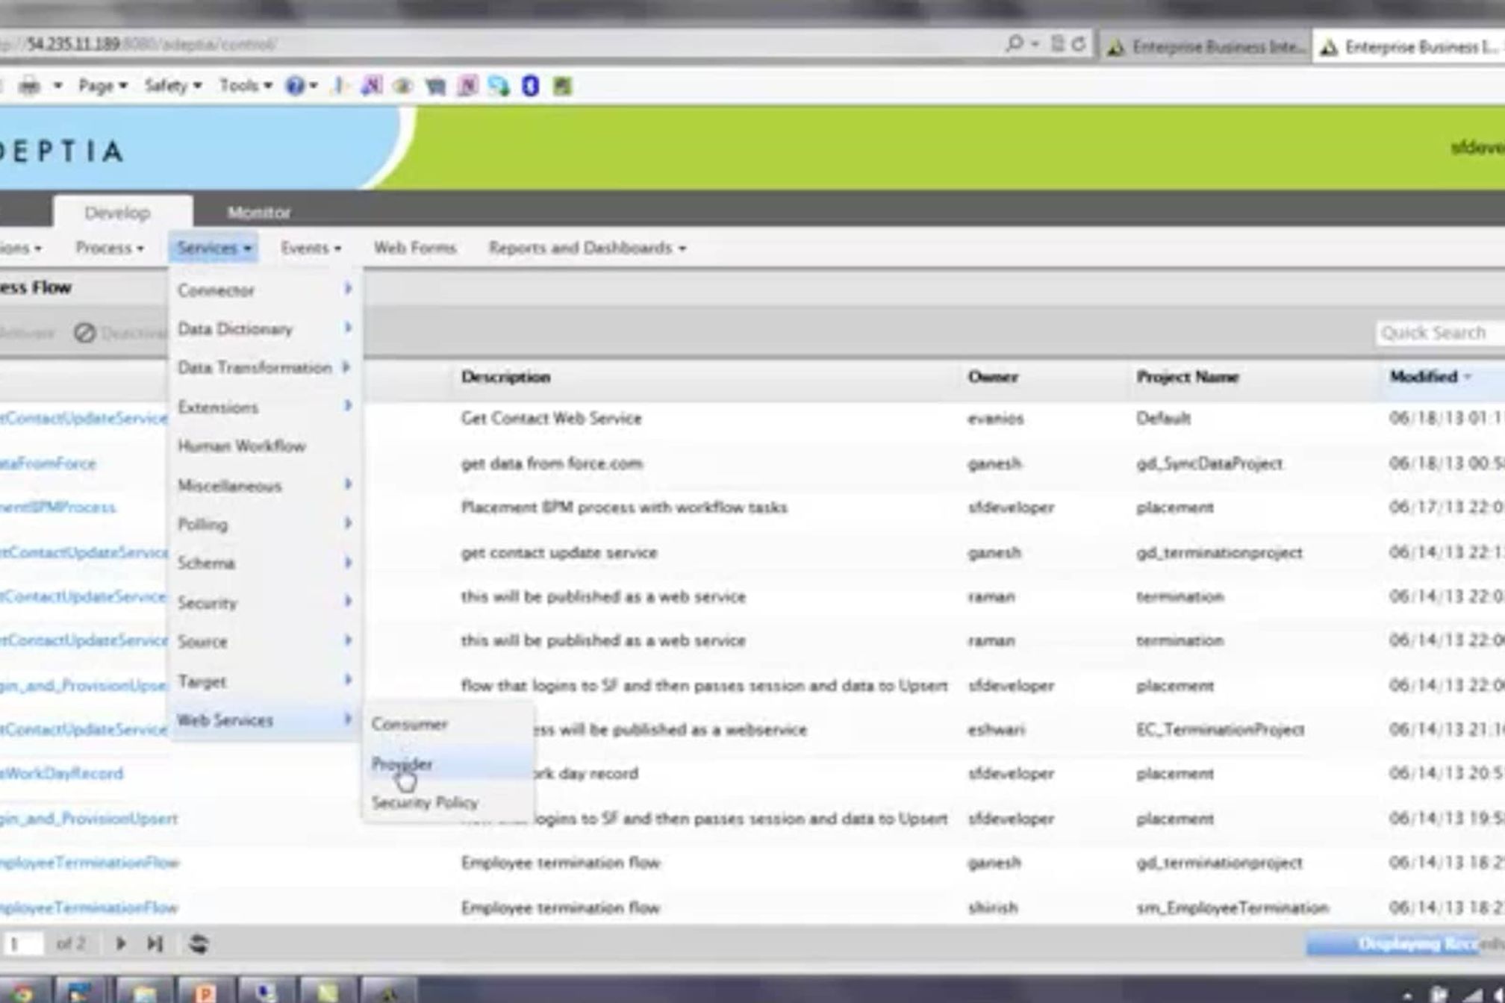Choose Security Policy menu entry
The image size is (1505, 1003).
click(425, 803)
